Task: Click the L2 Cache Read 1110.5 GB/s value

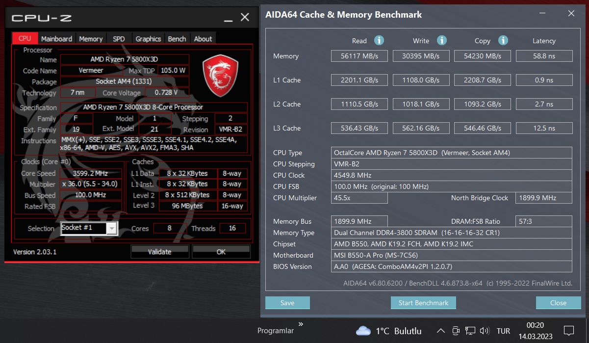Action: pos(359,104)
